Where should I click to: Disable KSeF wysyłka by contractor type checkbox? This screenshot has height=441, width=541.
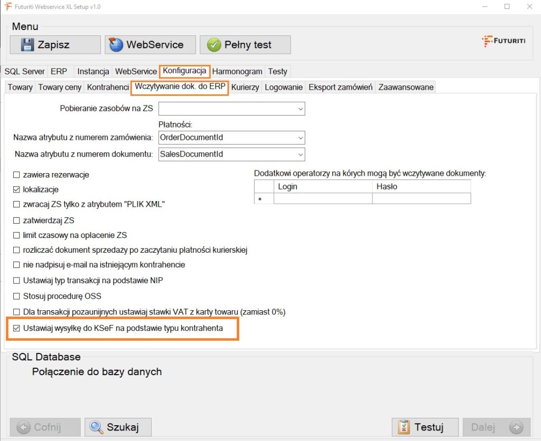[x=16, y=328]
